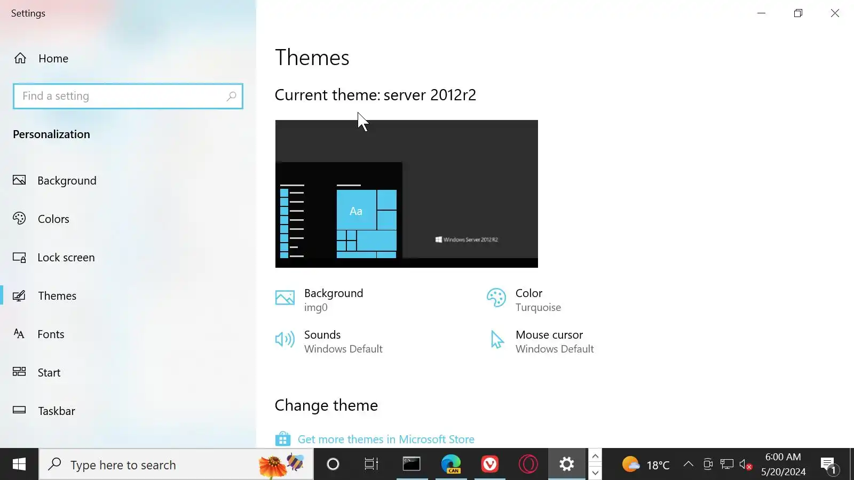Click the muted volume tray icon
Screen dimensions: 854x480
pyautogui.click(x=746, y=465)
